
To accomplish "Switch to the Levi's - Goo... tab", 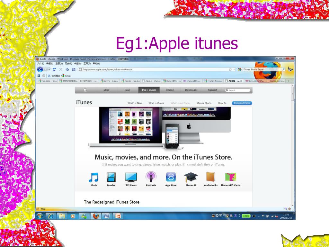I will point(109,81).
